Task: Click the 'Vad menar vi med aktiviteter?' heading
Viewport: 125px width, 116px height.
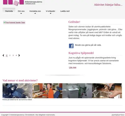Action: 20,80
